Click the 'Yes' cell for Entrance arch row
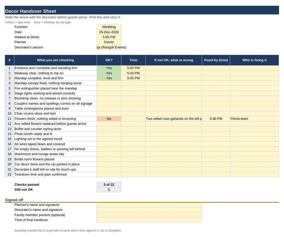This screenshot has width=284, height=237. (x=109, y=68)
